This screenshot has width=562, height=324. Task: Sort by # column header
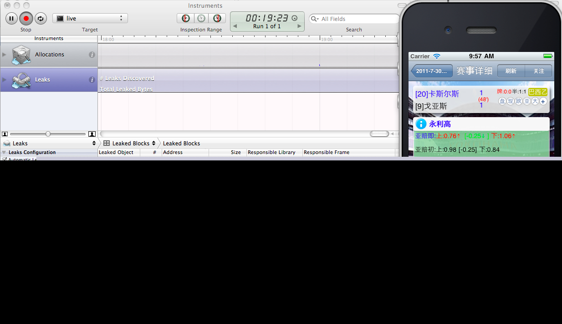pos(151,152)
